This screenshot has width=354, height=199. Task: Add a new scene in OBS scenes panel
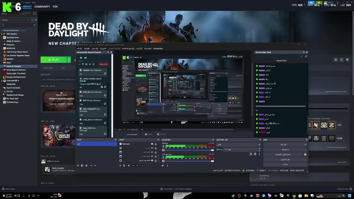coord(78,166)
